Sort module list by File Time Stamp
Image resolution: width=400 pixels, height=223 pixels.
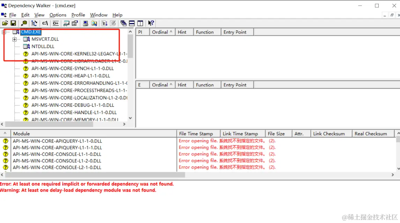coord(199,134)
